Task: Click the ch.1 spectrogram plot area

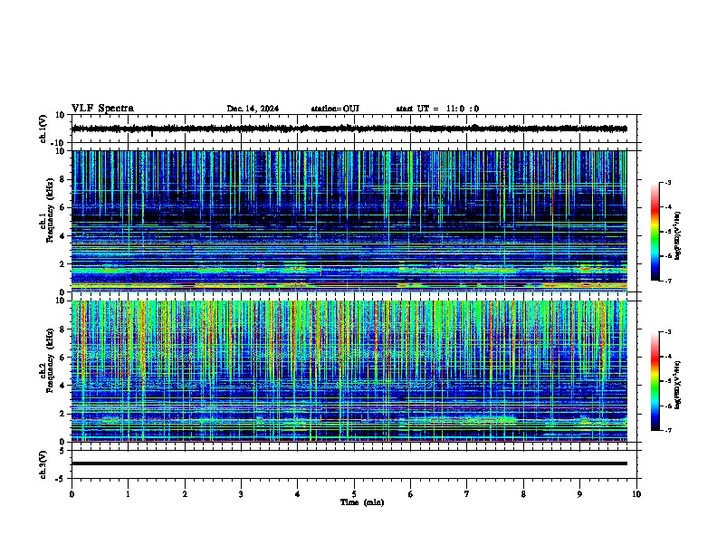Action: click(x=349, y=221)
